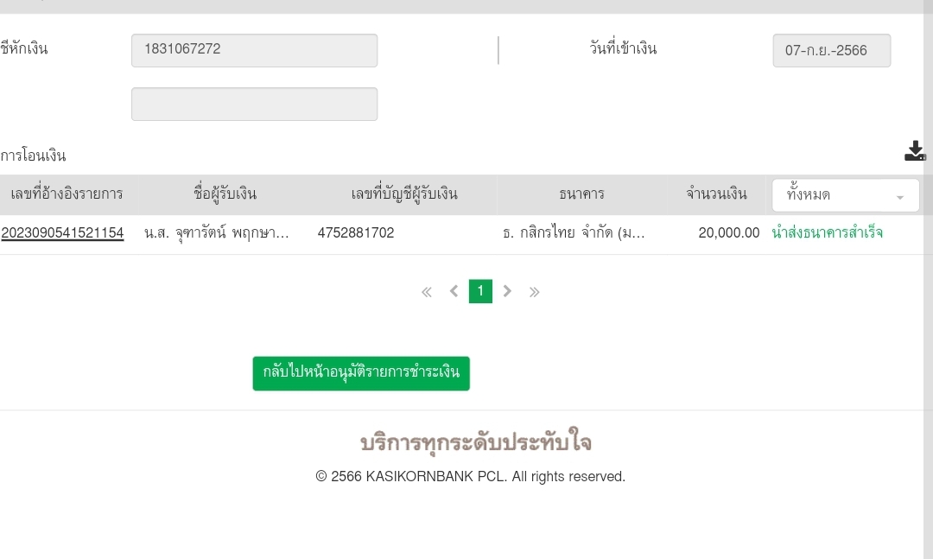Click the เลขที่บัญชีผู้รับเงิน column header

[403, 194]
